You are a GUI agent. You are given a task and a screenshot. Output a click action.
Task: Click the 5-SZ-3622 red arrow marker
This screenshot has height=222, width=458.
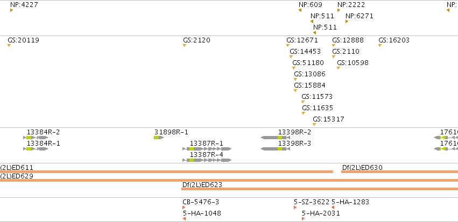(x=295, y=207)
